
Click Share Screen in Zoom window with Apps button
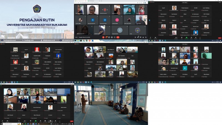pos(186,38)
